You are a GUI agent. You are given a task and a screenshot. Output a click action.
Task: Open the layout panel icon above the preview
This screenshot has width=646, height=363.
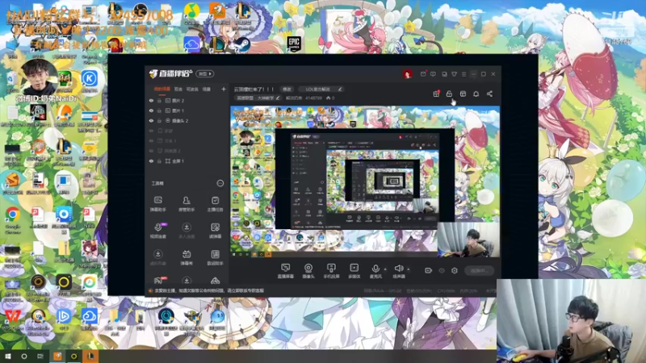(x=463, y=94)
